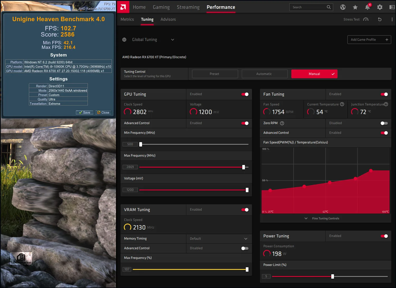Click highest fan curve point on graph
The image size is (396, 288).
coord(371,171)
